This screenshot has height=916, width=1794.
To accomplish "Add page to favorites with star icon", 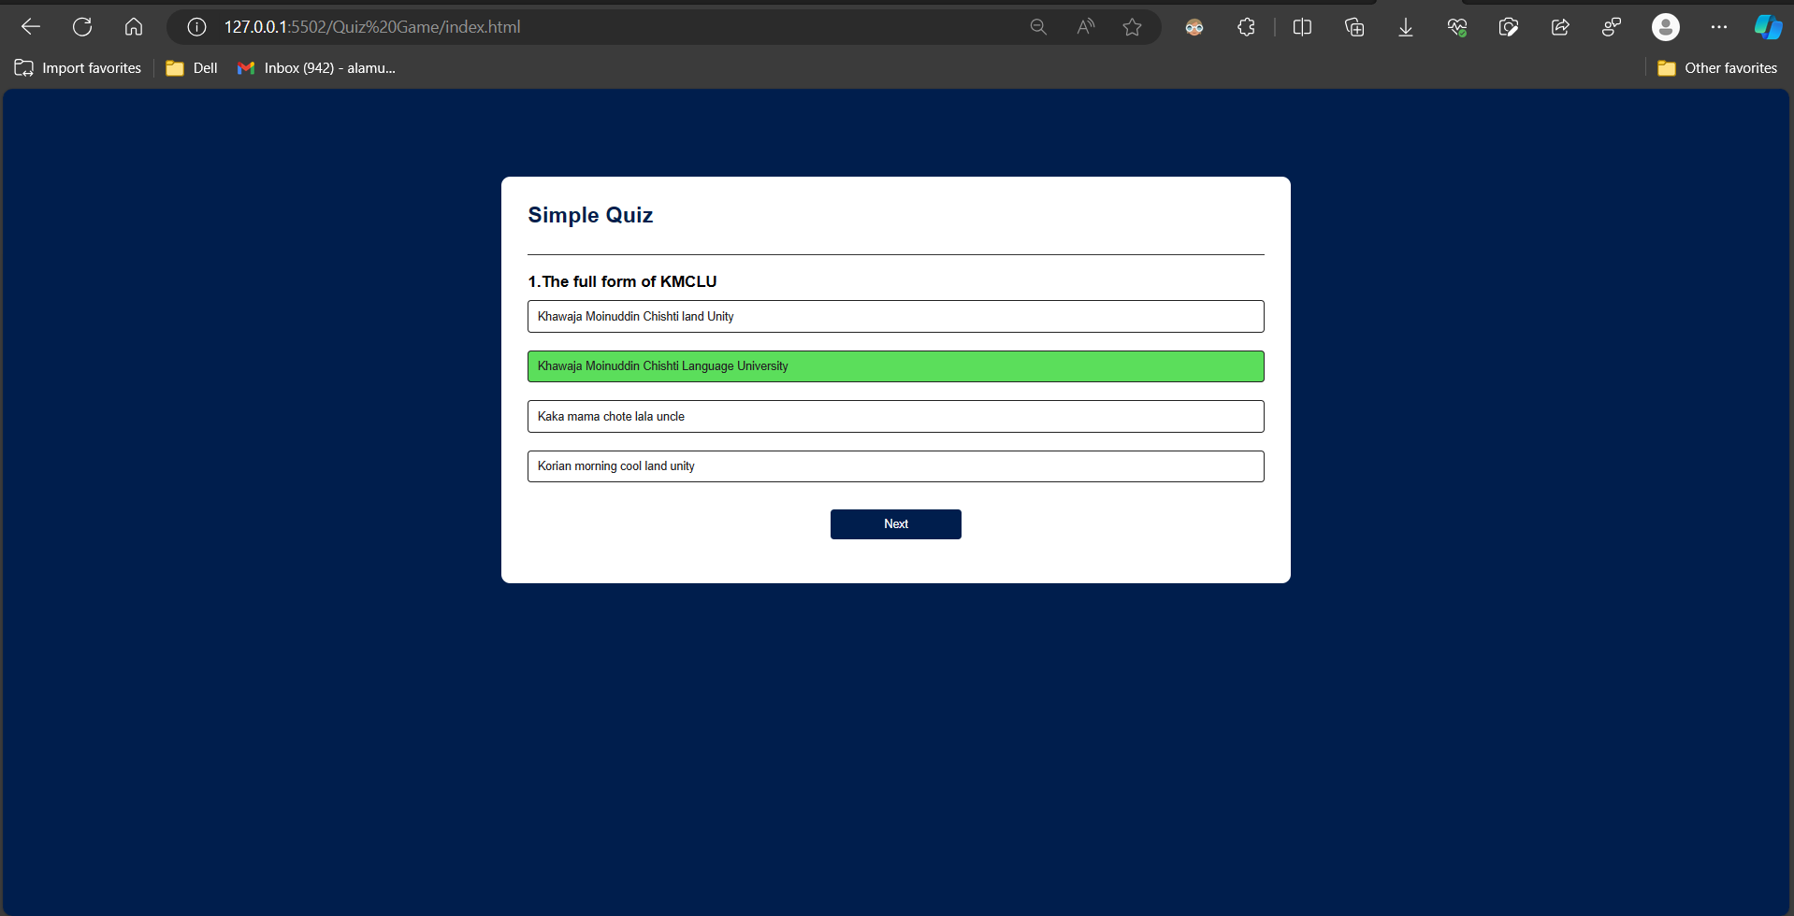I will 1132,27.
